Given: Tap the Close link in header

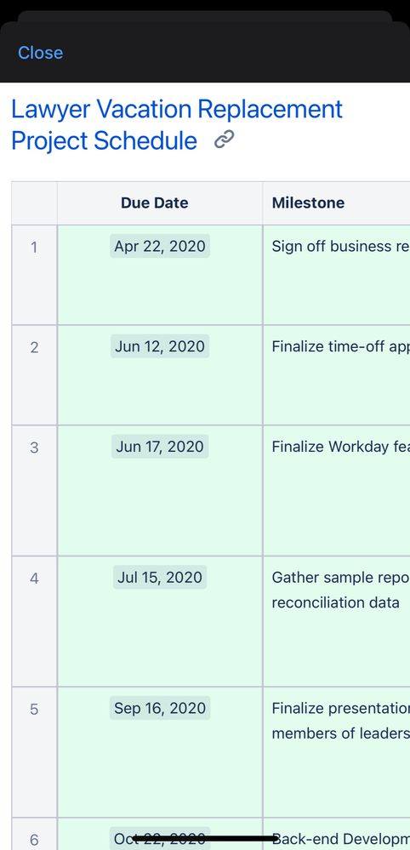Looking at the screenshot, I should click(40, 53).
